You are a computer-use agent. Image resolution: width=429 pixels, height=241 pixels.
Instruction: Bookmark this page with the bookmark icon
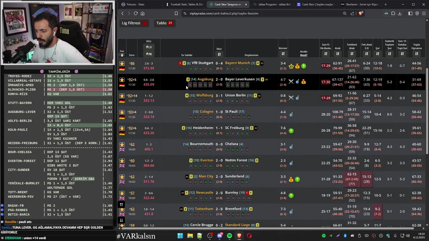[176, 13]
